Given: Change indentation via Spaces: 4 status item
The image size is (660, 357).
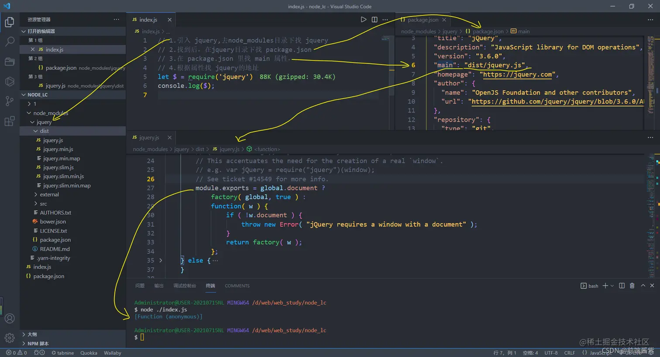Looking at the screenshot, I should [530, 353].
